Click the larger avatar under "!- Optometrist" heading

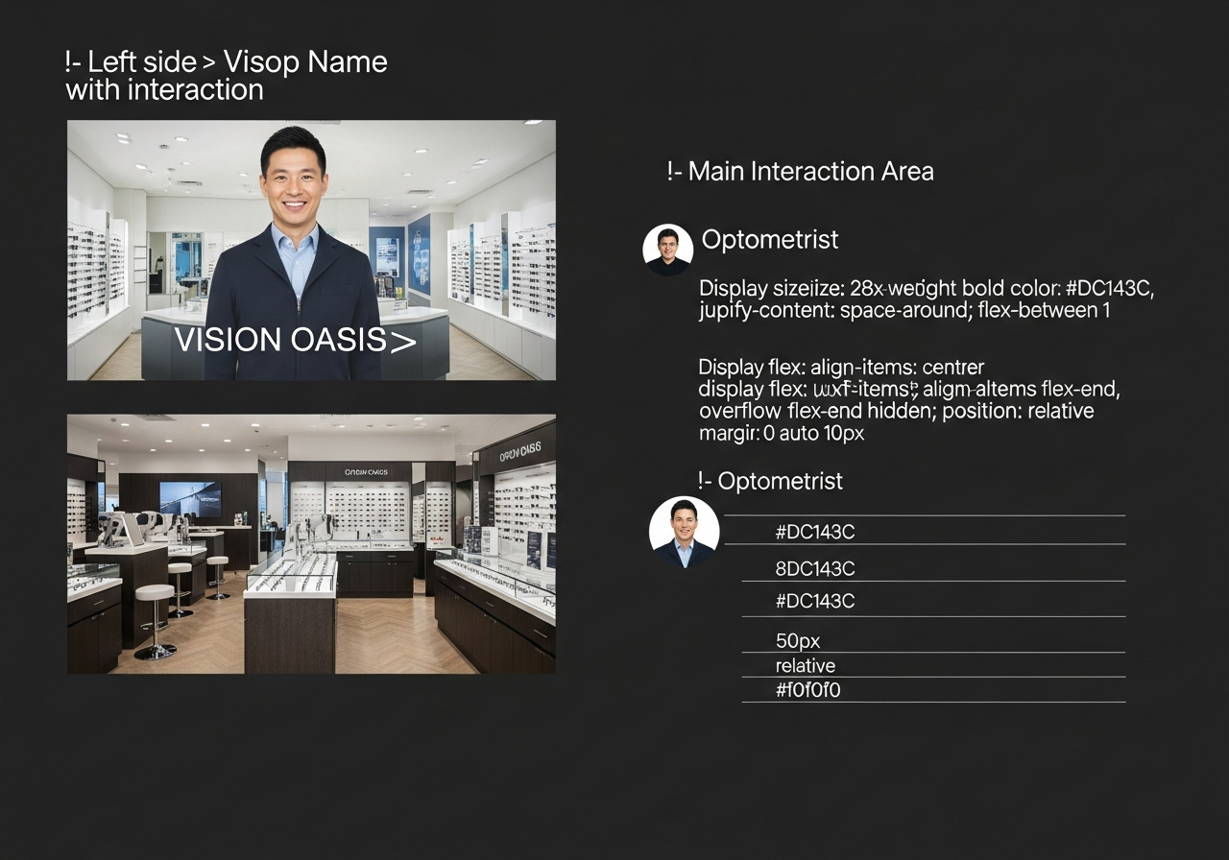(x=684, y=532)
